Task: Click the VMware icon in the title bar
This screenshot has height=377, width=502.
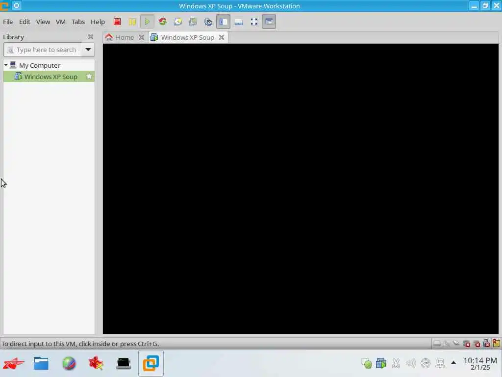Action: pyautogui.click(x=4, y=6)
